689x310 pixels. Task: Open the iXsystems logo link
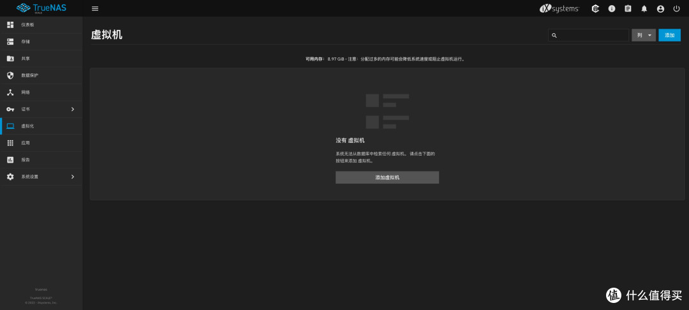559,8
